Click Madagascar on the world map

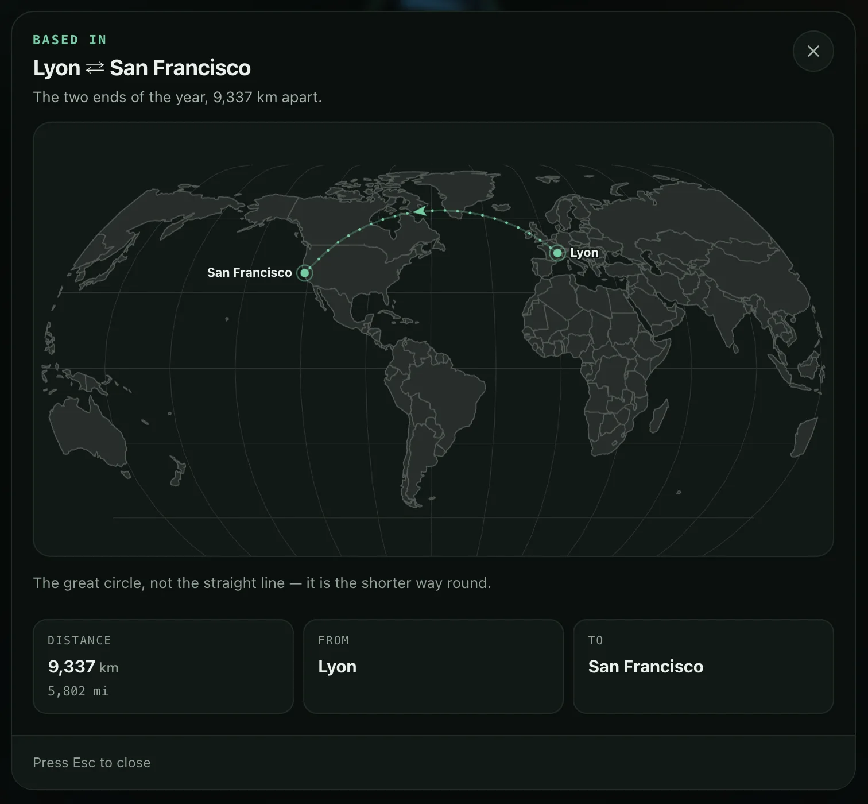[x=658, y=416]
